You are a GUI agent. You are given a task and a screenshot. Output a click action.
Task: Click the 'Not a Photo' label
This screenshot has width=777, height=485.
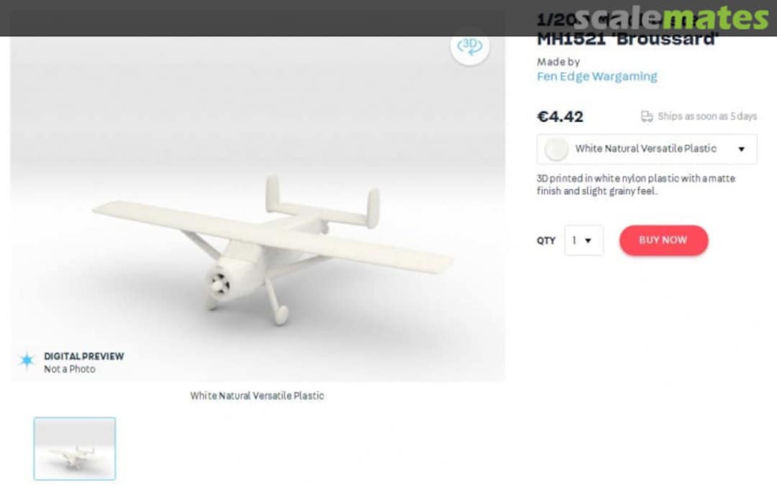[69, 369]
